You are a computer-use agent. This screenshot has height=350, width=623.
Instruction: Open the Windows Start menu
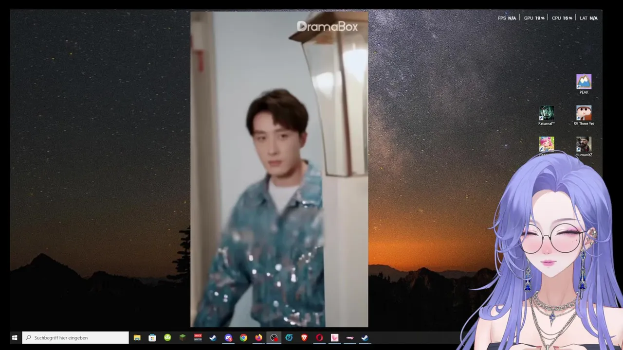click(15, 338)
